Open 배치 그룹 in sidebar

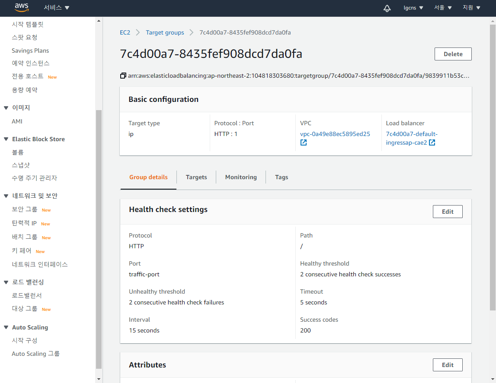(25, 237)
